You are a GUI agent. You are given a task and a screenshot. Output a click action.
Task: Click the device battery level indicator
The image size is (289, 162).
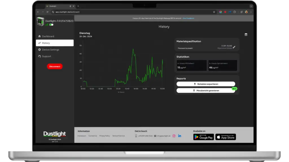[x=51, y=25]
